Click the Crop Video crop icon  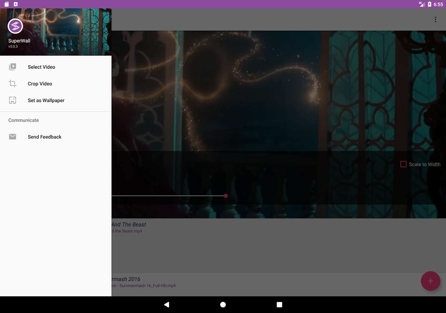[x=13, y=83]
